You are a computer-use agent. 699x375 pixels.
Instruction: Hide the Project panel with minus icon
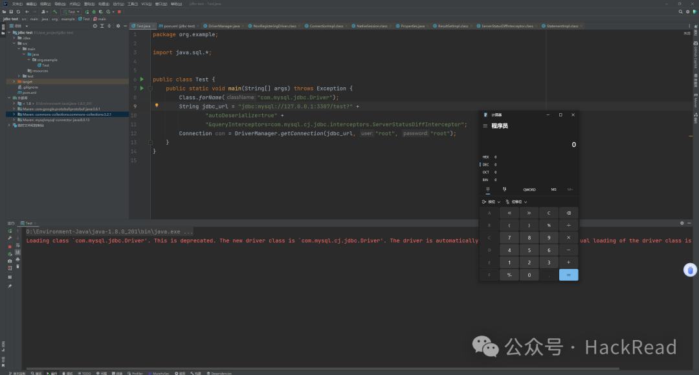pyautogui.click(x=126, y=26)
